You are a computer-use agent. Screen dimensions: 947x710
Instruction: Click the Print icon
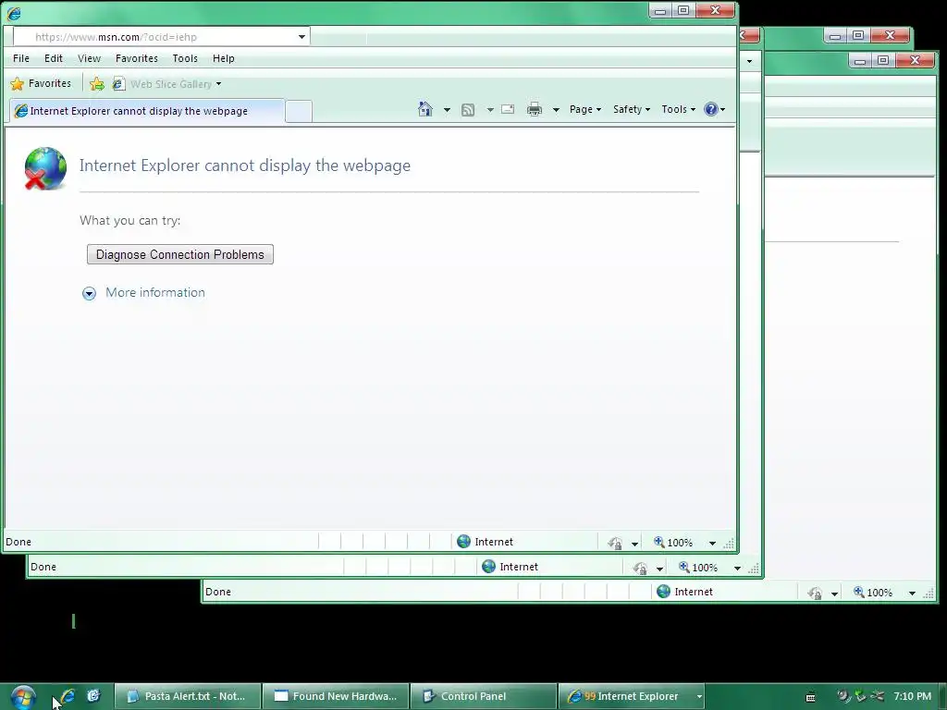point(535,109)
